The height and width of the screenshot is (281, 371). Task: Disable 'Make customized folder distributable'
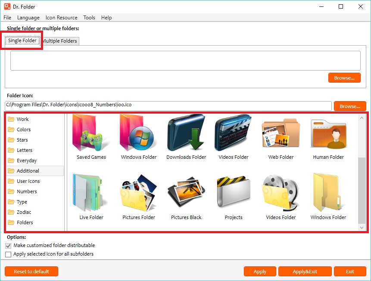[x=8, y=246]
